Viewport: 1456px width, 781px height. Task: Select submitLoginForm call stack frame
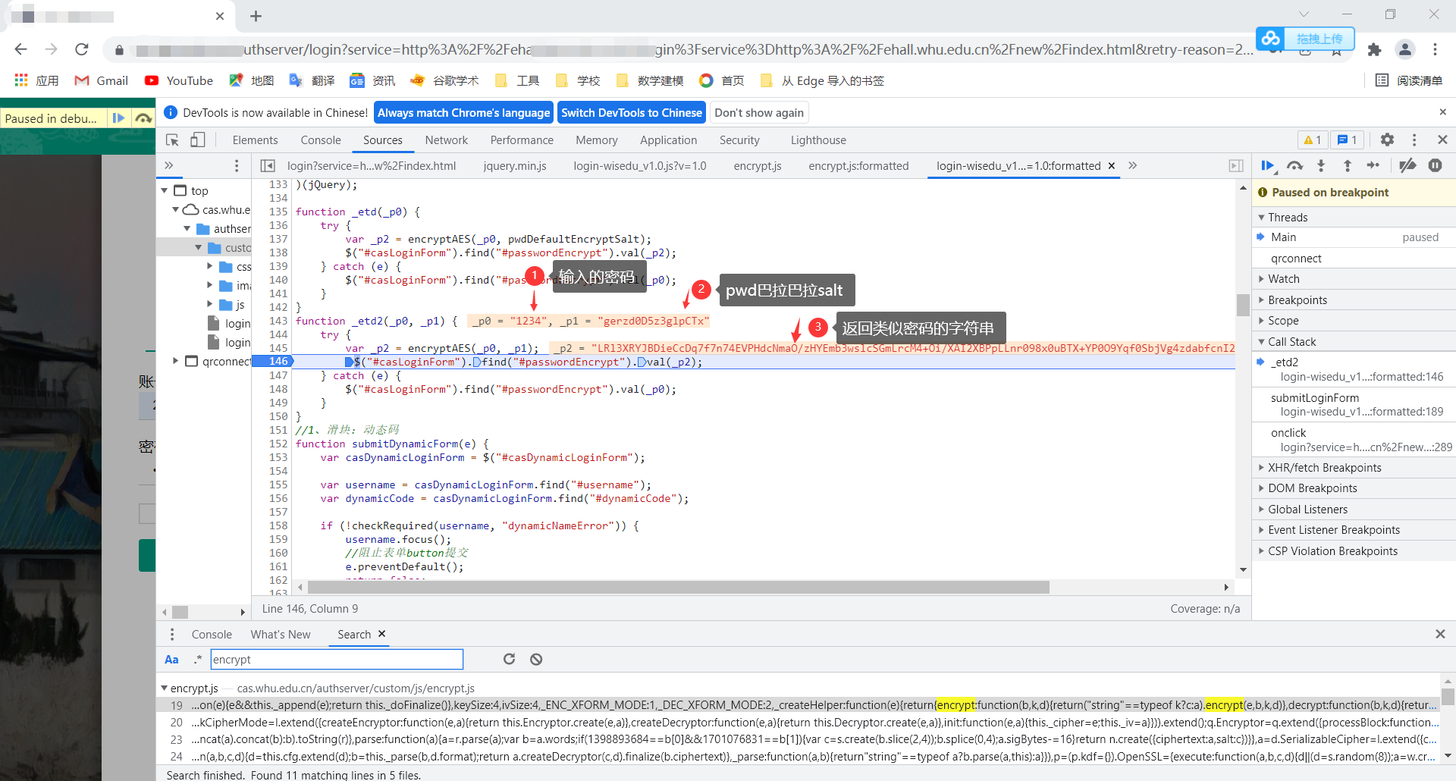1354,404
